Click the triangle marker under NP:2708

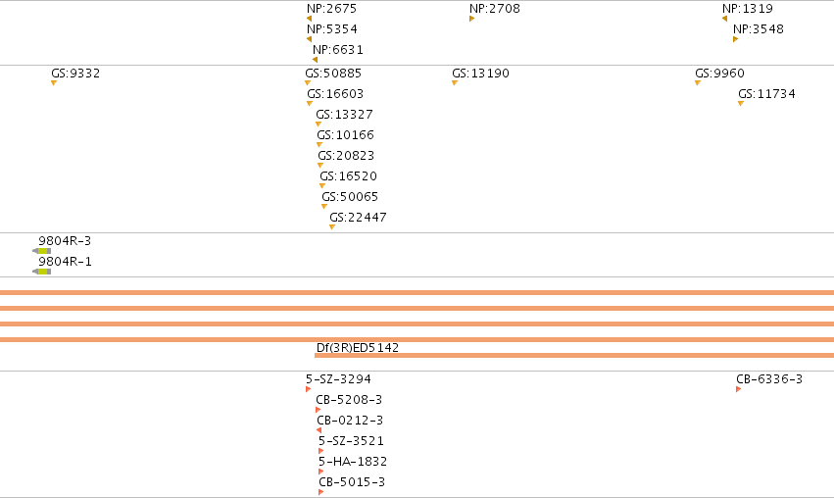[471, 19]
